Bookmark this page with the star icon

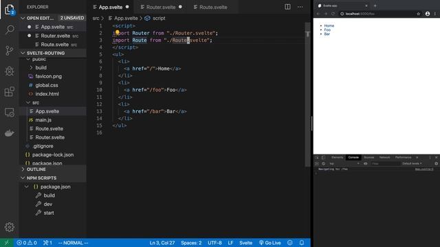point(419,14)
